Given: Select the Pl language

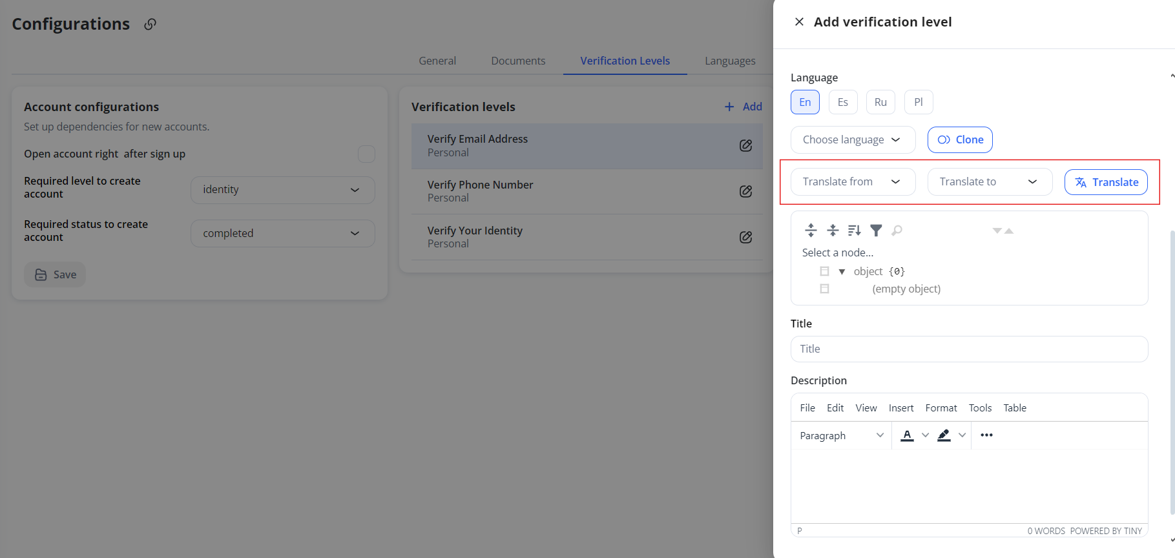Looking at the screenshot, I should tap(919, 102).
